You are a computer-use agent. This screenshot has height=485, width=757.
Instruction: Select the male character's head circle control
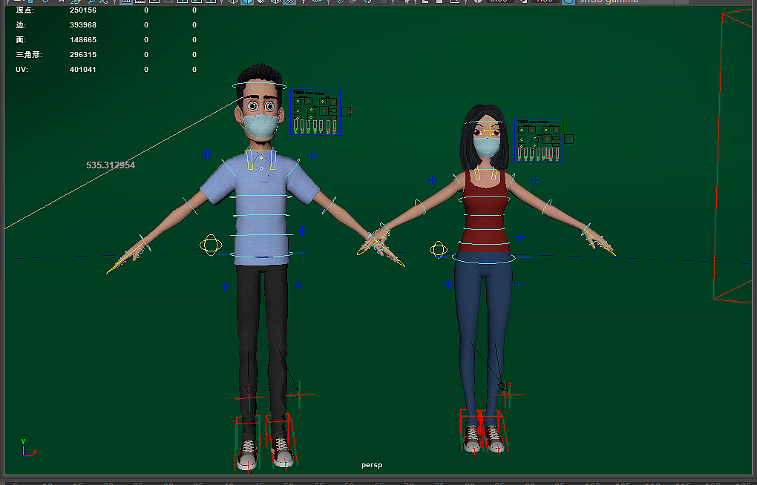click(259, 86)
